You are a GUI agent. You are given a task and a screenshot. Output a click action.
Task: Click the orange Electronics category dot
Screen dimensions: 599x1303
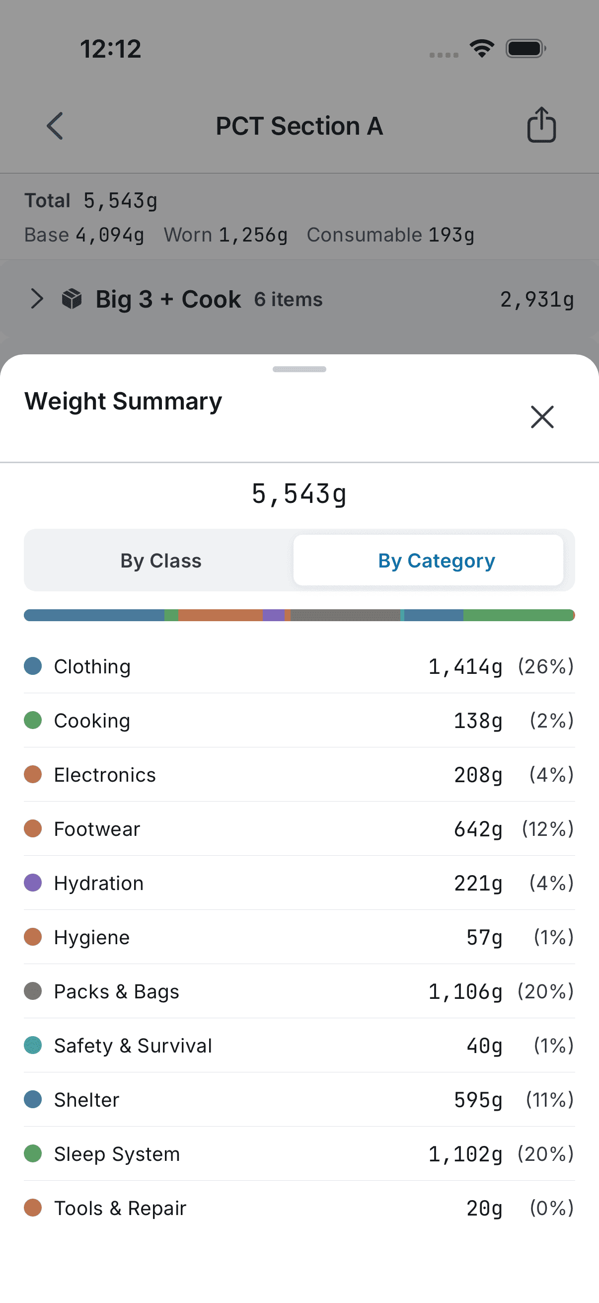point(32,774)
